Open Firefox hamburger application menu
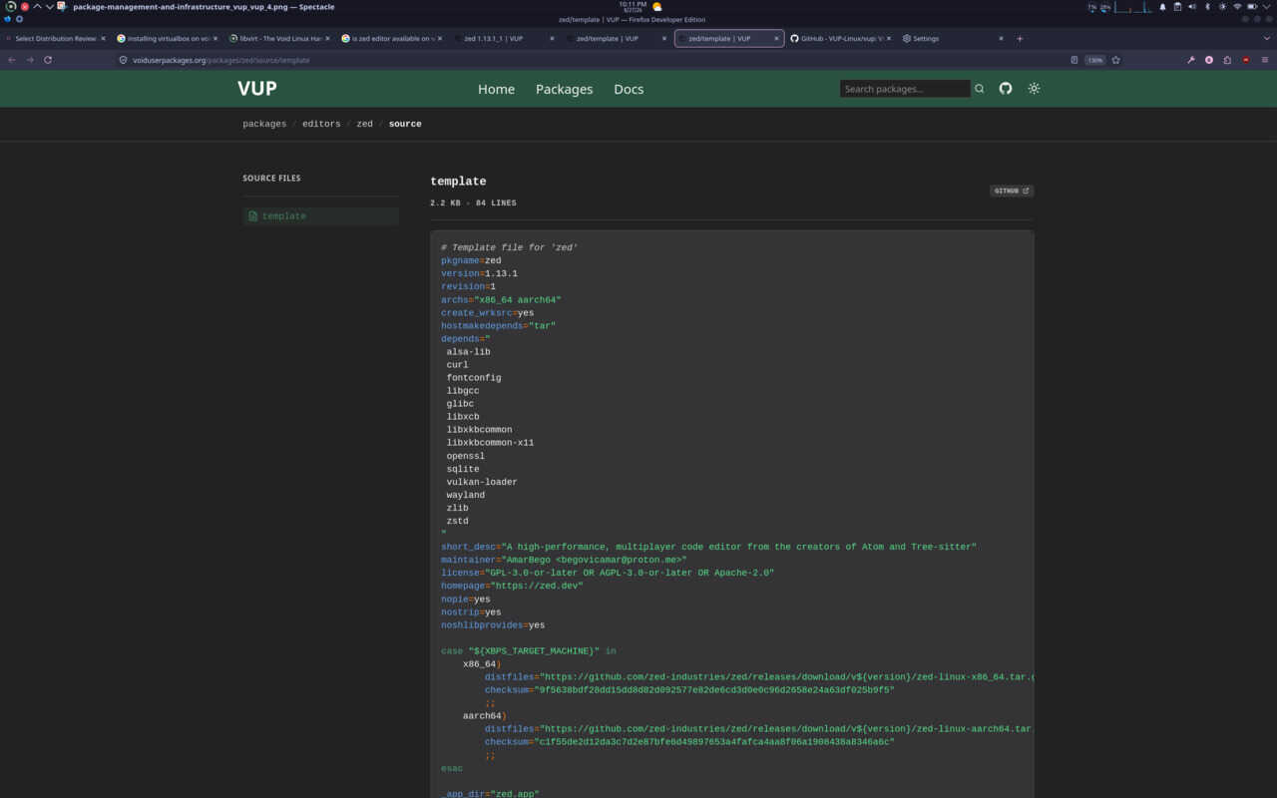 pyautogui.click(x=1264, y=60)
